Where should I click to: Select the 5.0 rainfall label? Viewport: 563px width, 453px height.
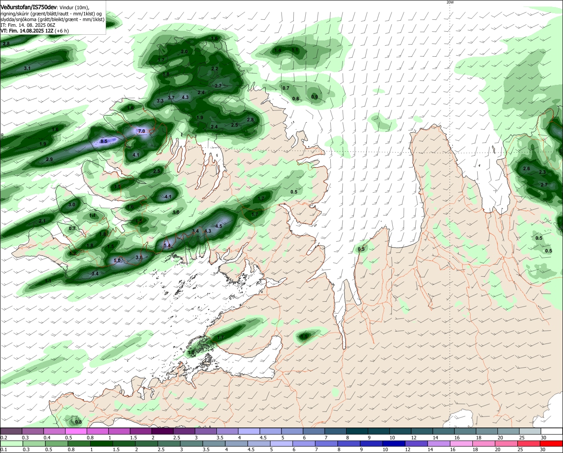click(117, 260)
